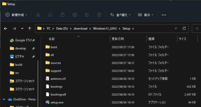Open the three-dot more options menu

tap(164, 15)
